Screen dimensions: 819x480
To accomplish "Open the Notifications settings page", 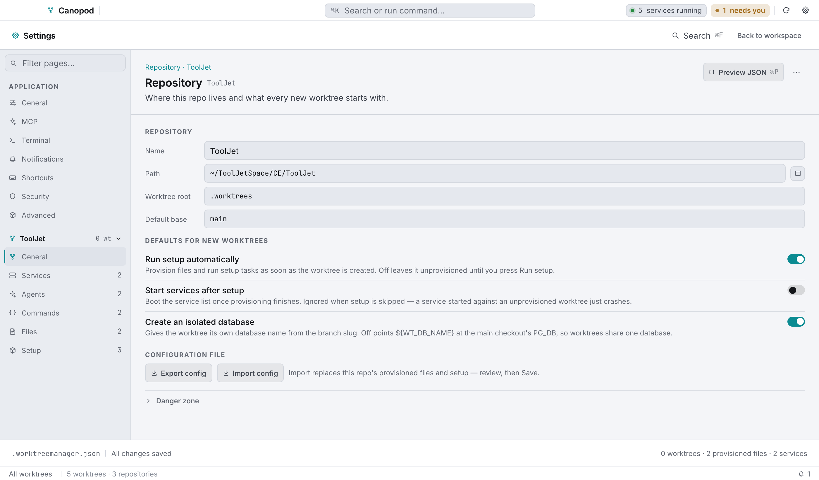I will [65, 159].
